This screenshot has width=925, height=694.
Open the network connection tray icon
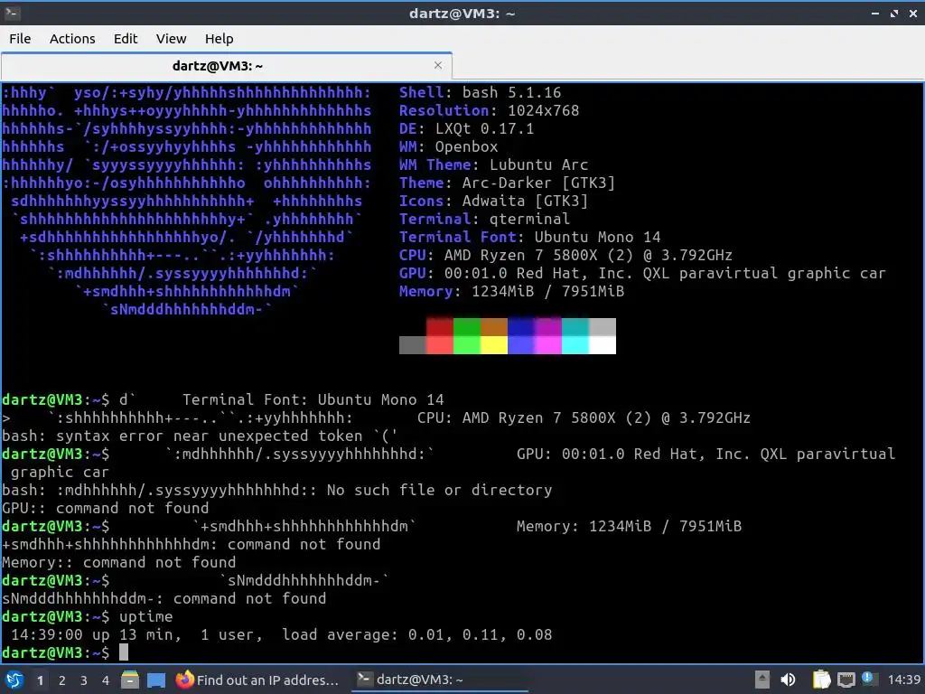[x=846, y=680]
